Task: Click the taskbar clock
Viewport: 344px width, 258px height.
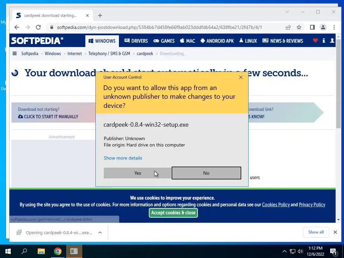Action: pyautogui.click(x=315, y=251)
